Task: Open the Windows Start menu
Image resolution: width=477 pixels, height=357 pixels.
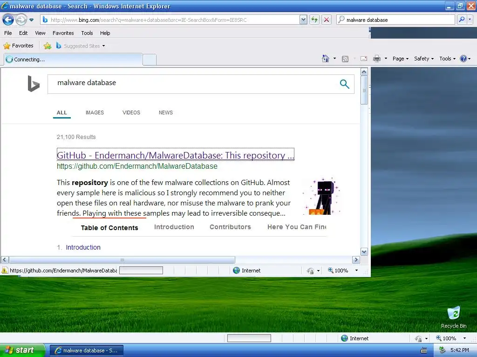Action: pos(22,350)
